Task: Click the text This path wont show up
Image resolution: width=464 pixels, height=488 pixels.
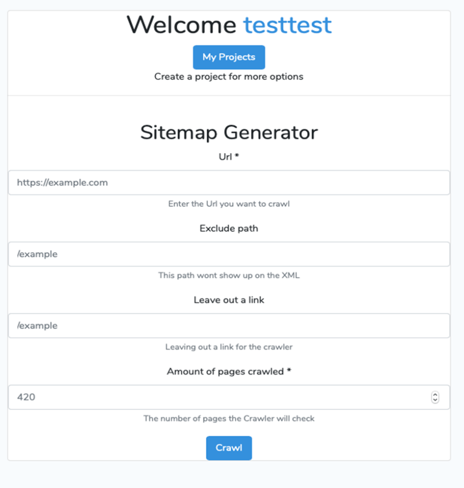Action: point(229,275)
